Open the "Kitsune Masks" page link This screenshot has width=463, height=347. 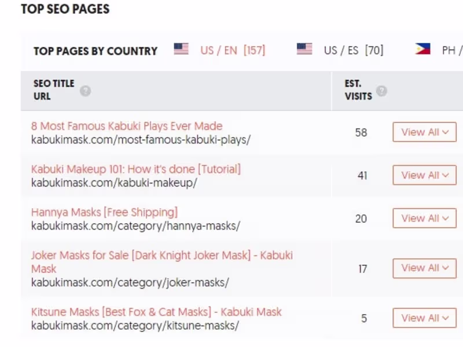(x=156, y=311)
